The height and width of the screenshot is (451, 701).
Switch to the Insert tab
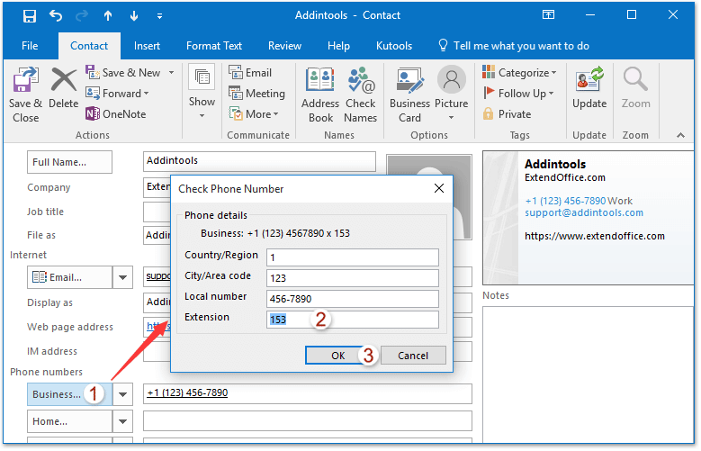click(147, 46)
